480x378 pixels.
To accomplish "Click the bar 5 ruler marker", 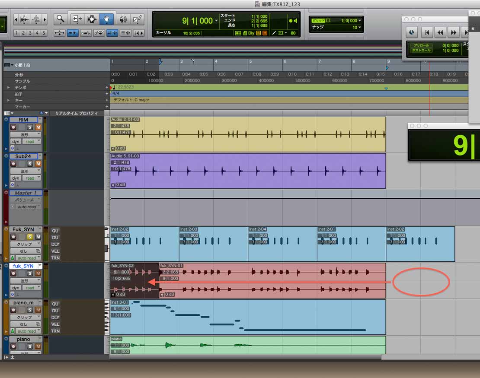I will click(x=250, y=61).
